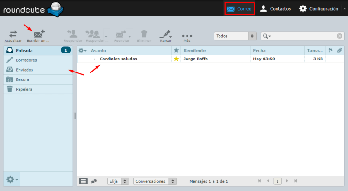348x191 pixels.
Task: Open list options gear menu in header
Action: coord(82,50)
